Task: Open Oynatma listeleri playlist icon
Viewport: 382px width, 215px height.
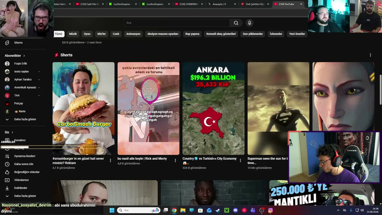Action: 7,156
